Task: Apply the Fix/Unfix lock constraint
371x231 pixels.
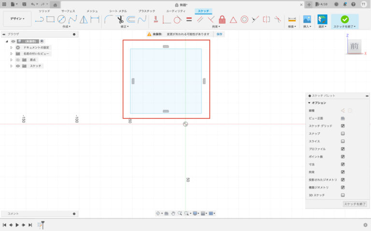Action: (x=222, y=20)
